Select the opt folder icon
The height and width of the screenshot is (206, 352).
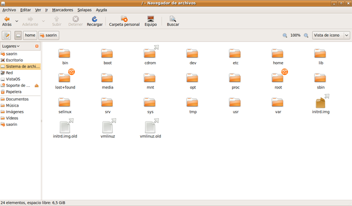(193, 78)
